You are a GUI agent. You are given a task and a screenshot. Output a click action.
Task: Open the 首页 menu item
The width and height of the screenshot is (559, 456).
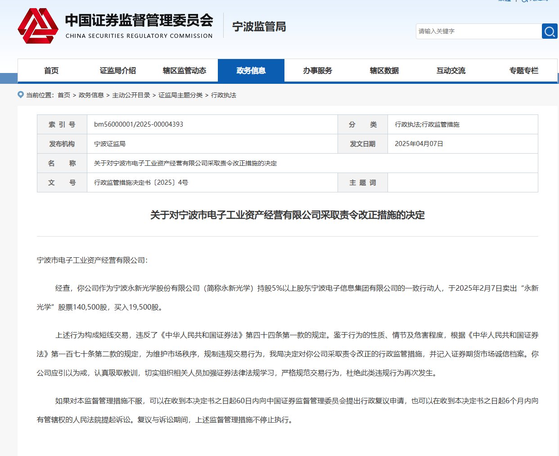[x=51, y=70]
